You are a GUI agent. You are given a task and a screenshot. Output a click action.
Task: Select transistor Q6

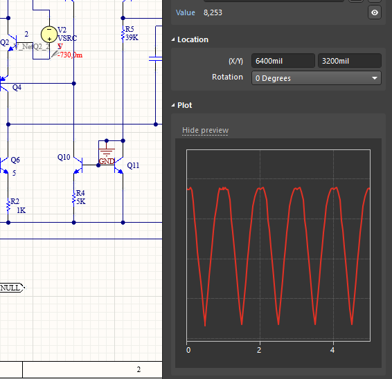point(4,165)
